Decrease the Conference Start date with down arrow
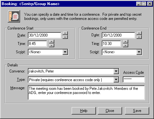 [x=65, y=37]
